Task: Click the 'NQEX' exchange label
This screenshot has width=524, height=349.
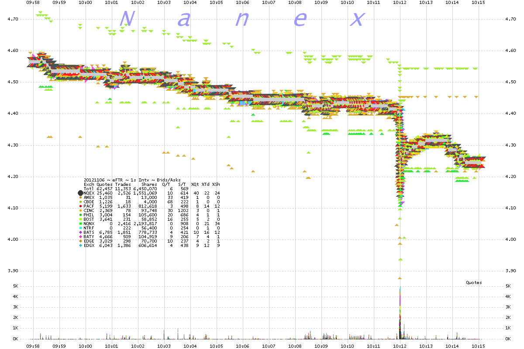Action: pos(89,193)
